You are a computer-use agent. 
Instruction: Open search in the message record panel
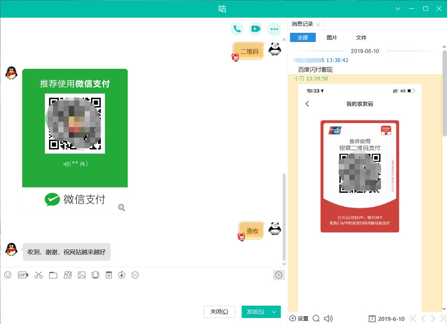pos(316,318)
